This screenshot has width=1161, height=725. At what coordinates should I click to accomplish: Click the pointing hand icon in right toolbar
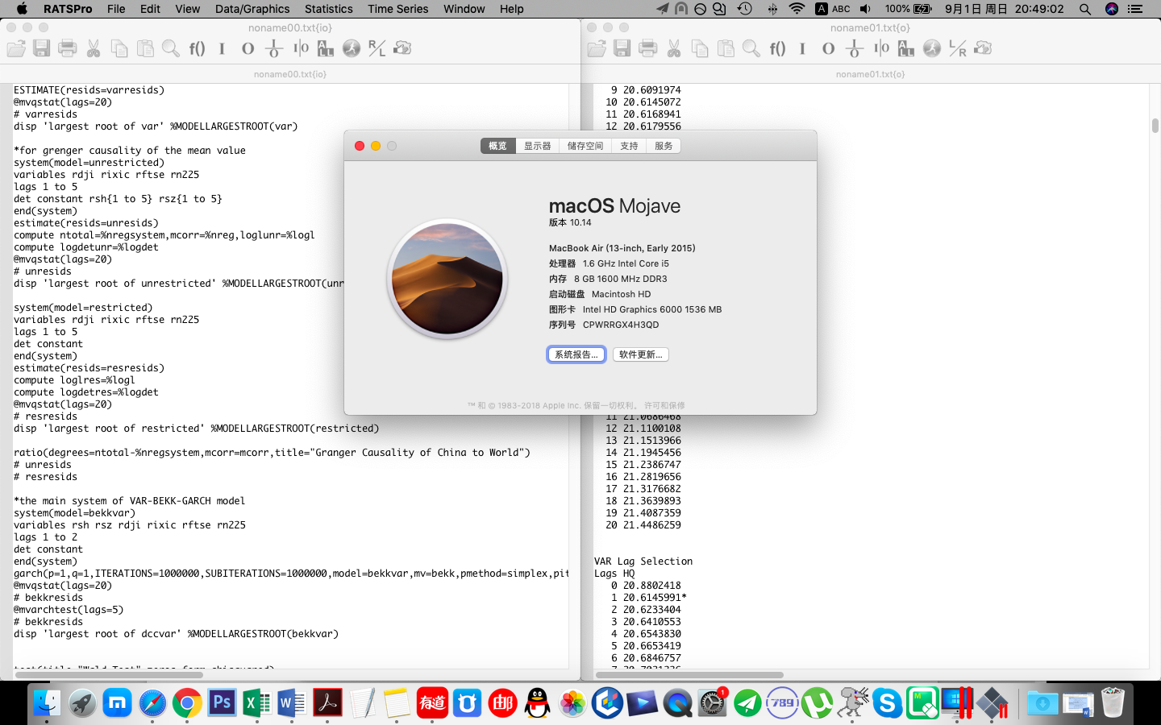[983, 48]
